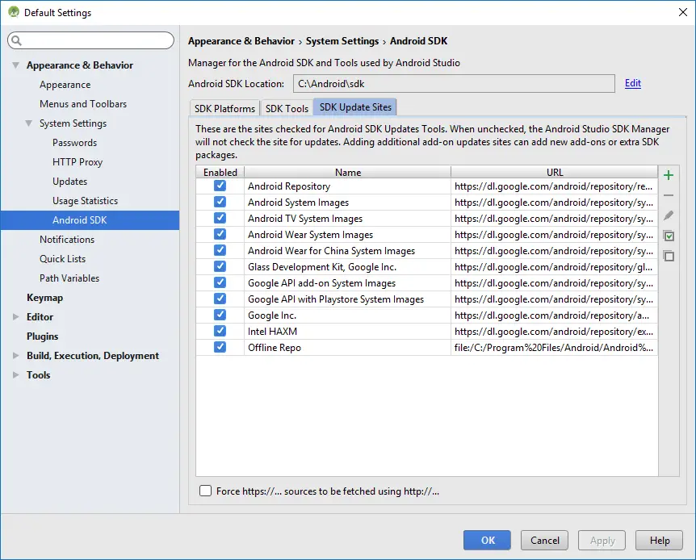Expand Build, Execution, Deployment node
Viewport: 696px width, 560px height.
[x=16, y=355]
